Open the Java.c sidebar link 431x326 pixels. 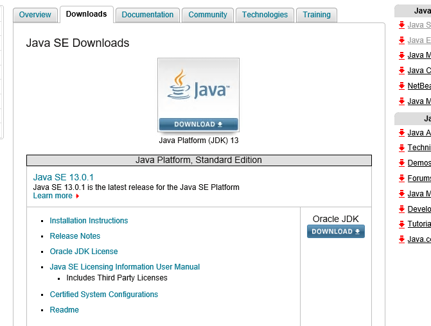point(419,239)
